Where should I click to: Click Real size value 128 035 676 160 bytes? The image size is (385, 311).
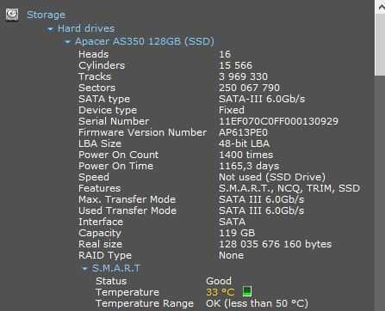click(x=276, y=244)
